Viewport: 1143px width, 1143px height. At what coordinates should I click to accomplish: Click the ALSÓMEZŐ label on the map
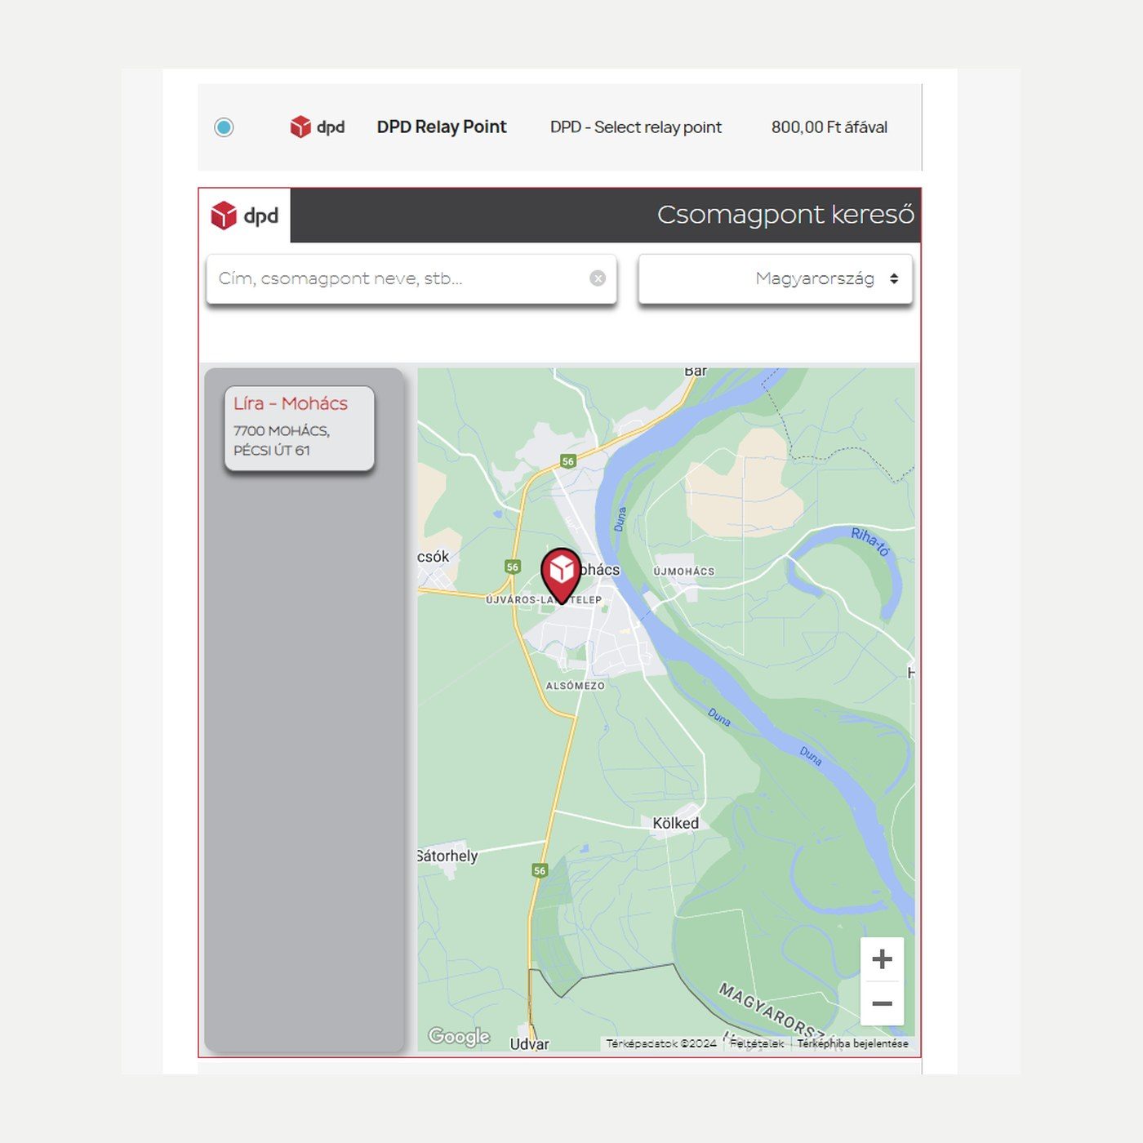(576, 686)
